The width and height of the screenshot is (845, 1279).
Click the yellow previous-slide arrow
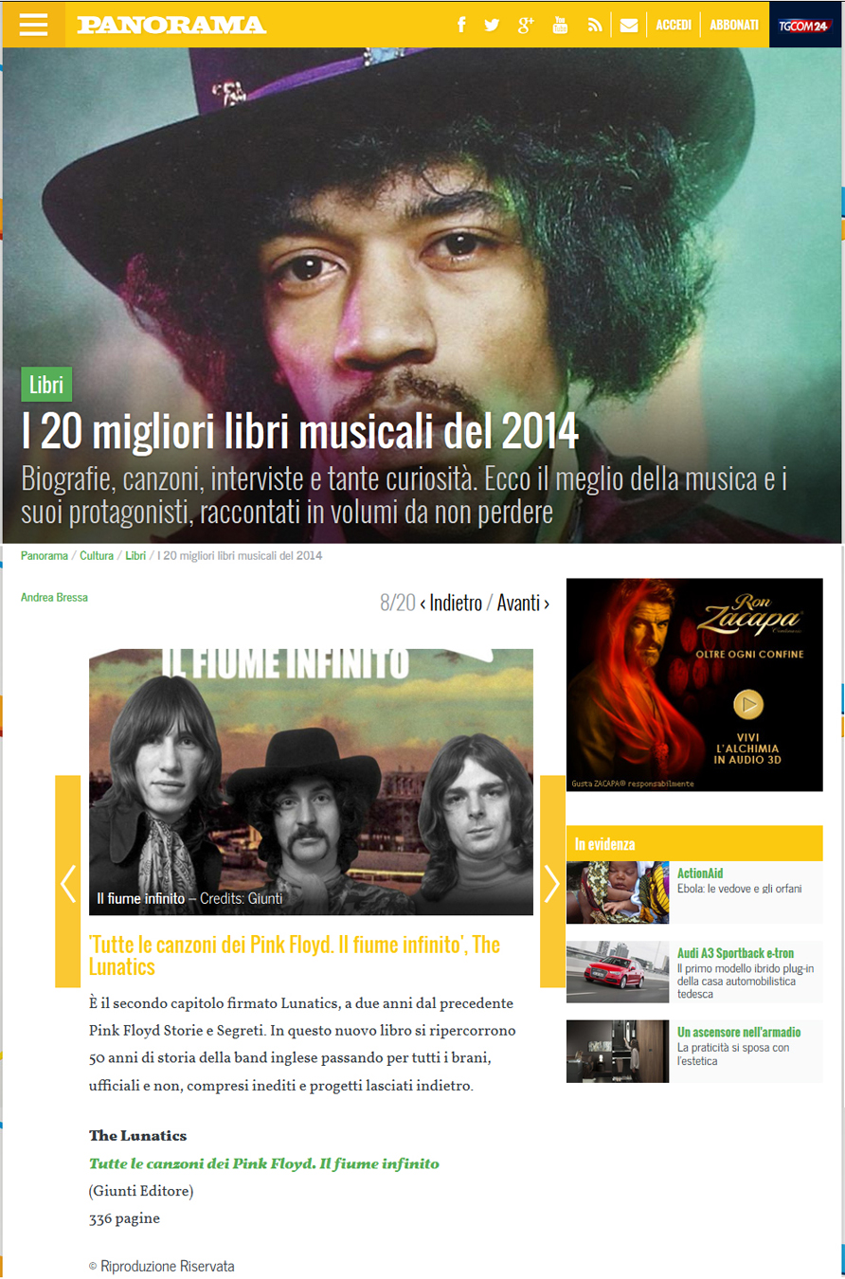[68, 882]
